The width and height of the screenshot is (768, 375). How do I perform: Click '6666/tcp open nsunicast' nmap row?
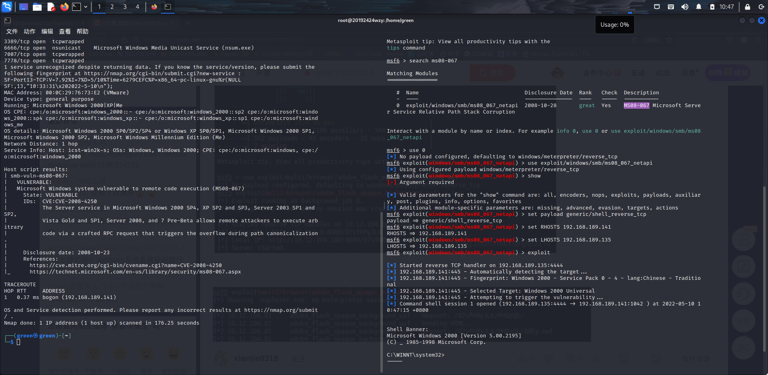pyautogui.click(x=129, y=48)
